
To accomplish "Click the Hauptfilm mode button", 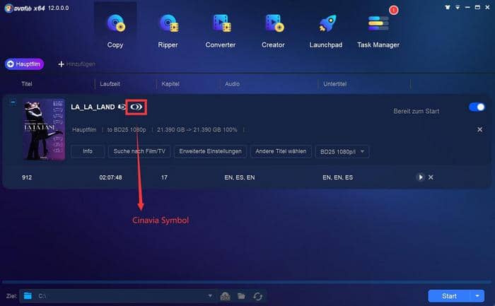I will 24,64.
